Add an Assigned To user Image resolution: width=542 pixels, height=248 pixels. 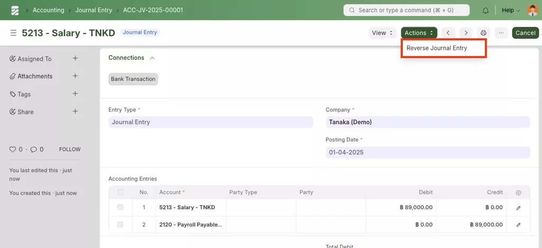75,58
